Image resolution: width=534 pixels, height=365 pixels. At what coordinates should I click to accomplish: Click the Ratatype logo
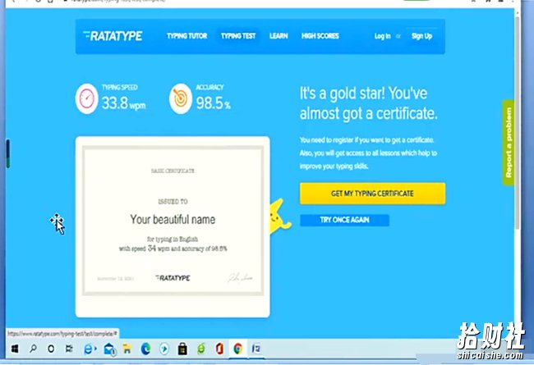(x=113, y=36)
